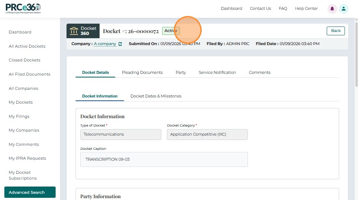Click the Active status badge

coord(171,31)
